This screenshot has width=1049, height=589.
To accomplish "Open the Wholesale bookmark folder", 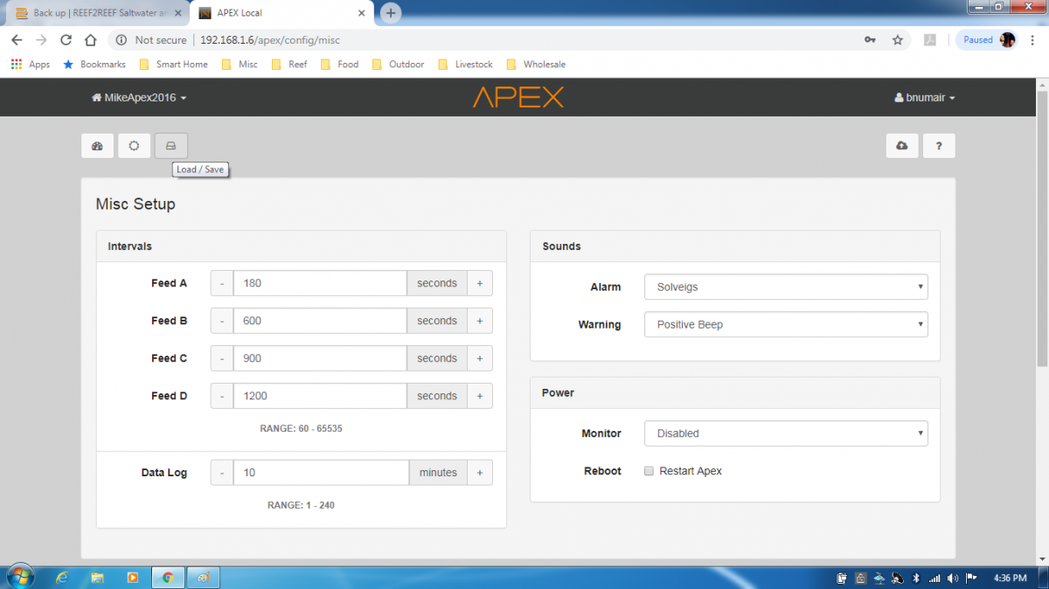I will (536, 65).
